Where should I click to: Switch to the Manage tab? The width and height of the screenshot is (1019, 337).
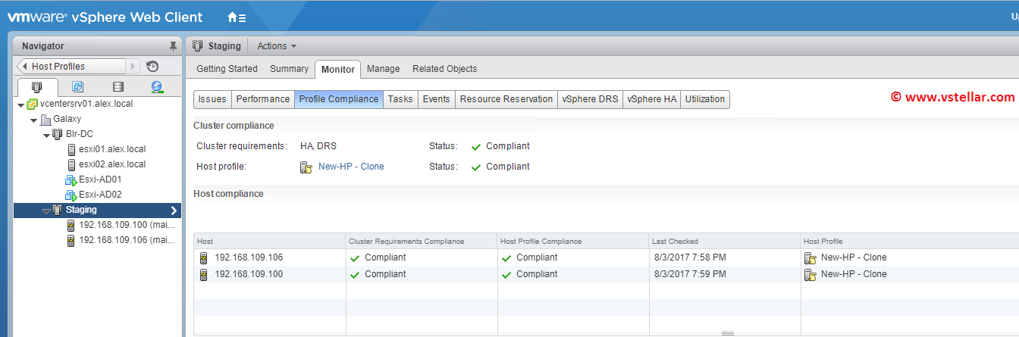[x=383, y=69]
